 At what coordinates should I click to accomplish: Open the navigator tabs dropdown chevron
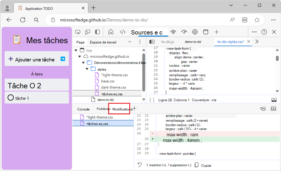(130, 42)
